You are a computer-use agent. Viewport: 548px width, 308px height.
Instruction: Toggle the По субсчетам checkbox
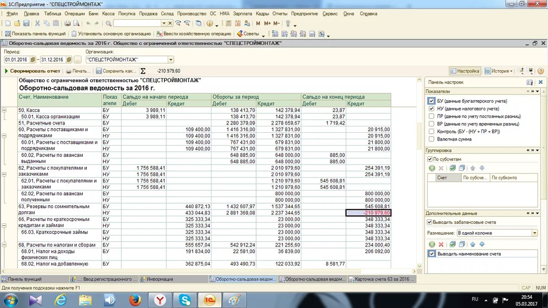coord(430,159)
